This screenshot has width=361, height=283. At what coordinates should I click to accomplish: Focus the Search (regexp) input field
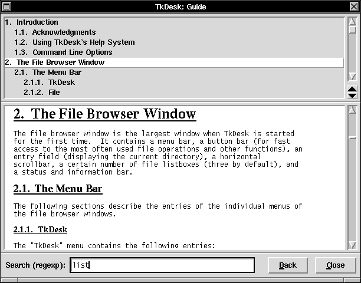162,265
